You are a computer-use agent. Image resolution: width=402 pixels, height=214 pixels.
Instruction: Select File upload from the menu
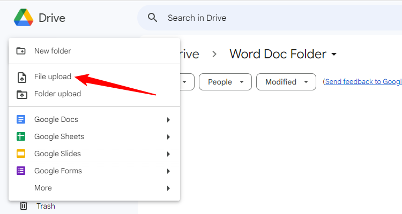point(53,77)
